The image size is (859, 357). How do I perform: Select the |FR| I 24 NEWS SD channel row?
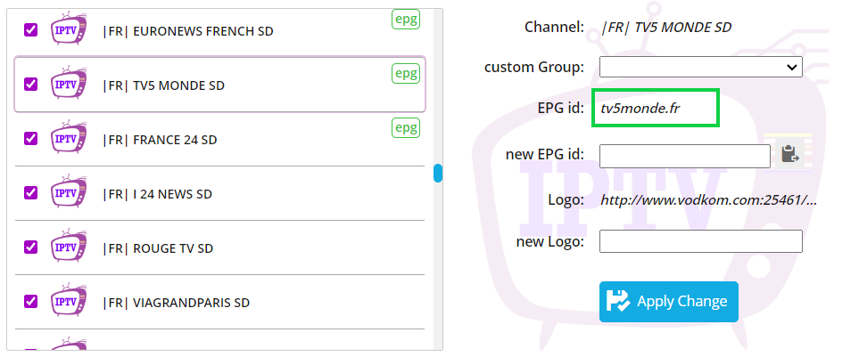(219, 193)
